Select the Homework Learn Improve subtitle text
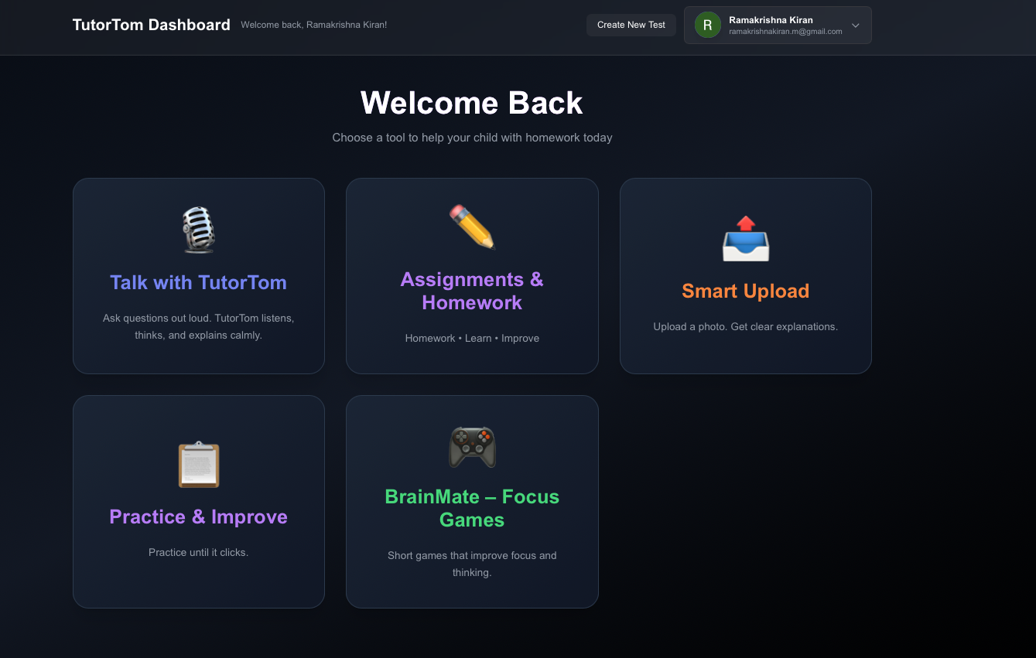The image size is (1036, 658). click(x=472, y=338)
